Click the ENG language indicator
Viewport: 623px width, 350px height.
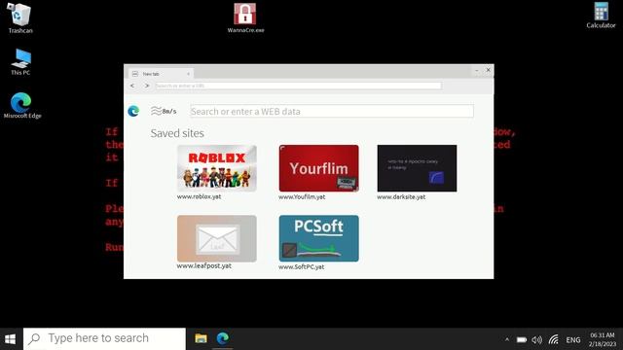point(573,340)
